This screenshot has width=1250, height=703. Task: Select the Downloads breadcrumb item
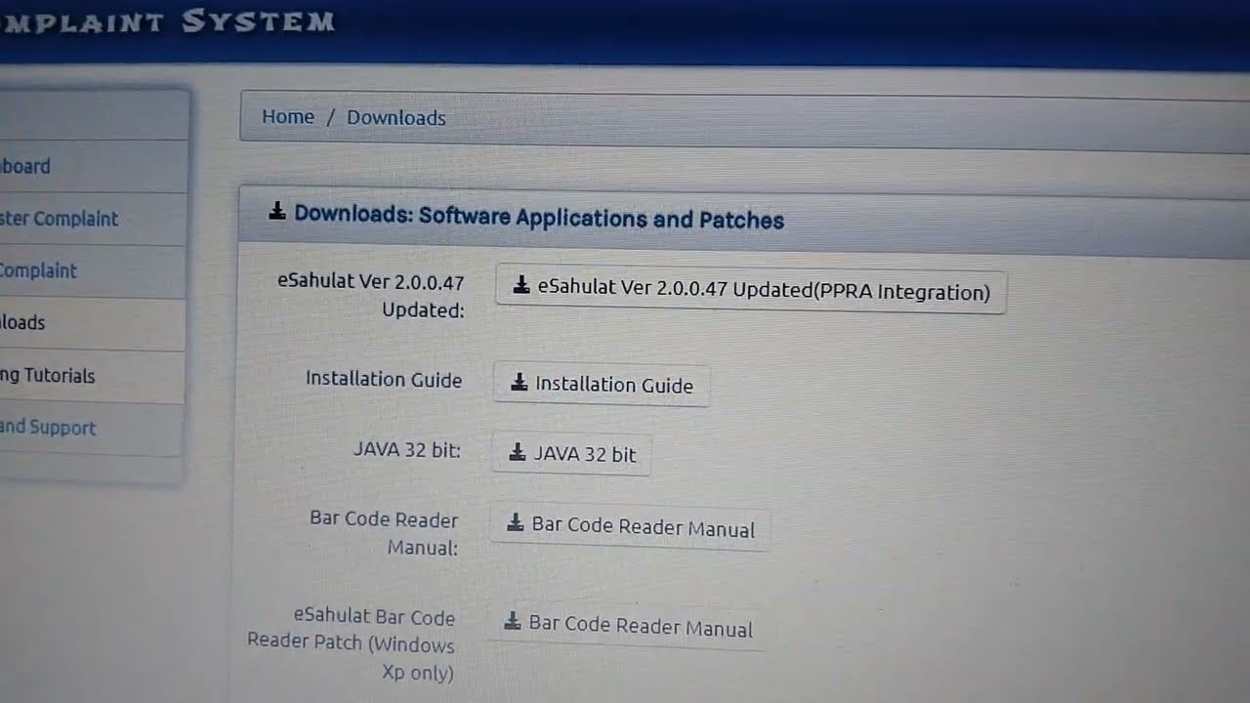point(396,117)
